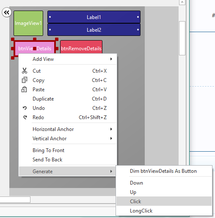
Task: Choose Dim btnViewDetails As Button
Action: [164, 171]
